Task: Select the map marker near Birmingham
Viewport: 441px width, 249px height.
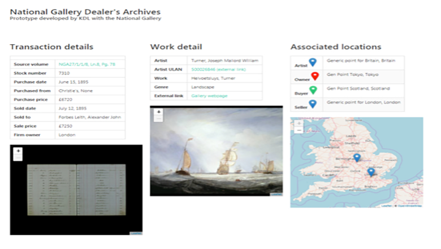Action: pos(357,157)
